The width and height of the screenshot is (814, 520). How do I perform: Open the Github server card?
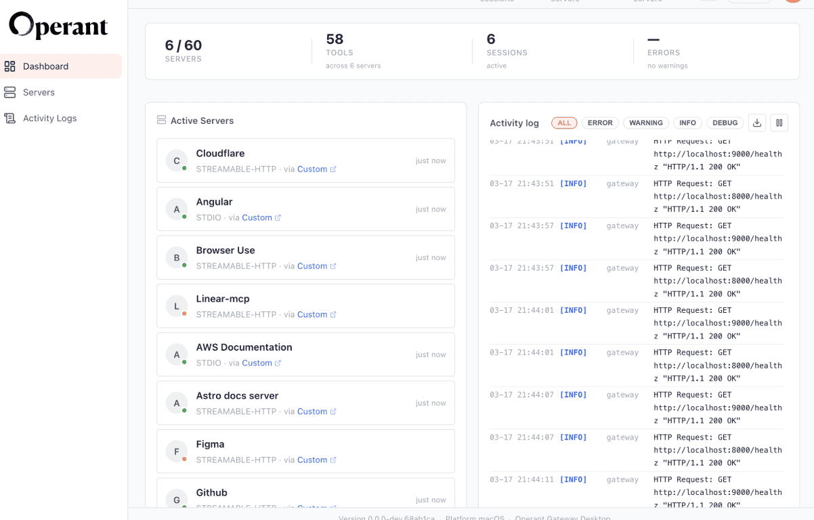click(x=305, y=493)
